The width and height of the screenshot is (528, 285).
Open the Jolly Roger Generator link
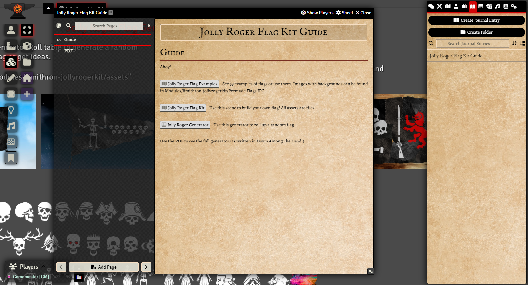[185, 125]
